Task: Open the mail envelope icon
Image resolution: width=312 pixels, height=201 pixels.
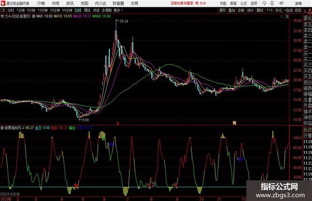Action: [281, 3]
